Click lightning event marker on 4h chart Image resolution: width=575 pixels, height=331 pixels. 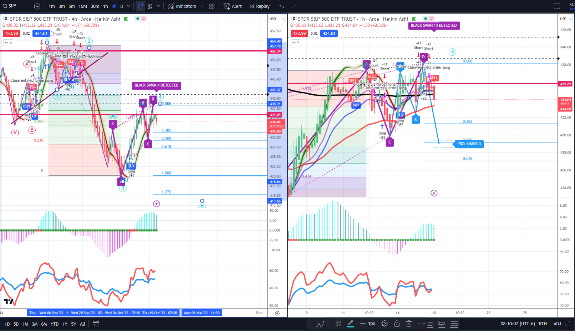[x=157, y=204]
